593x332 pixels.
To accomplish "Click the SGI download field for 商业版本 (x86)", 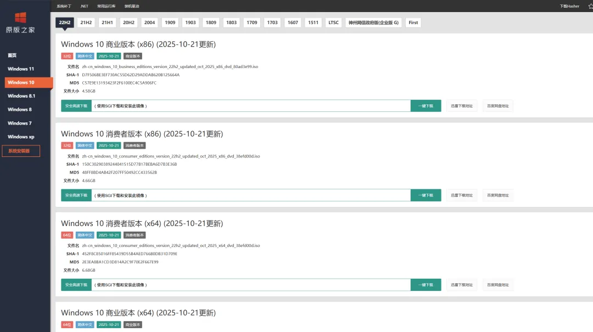I will pos(251,106).
